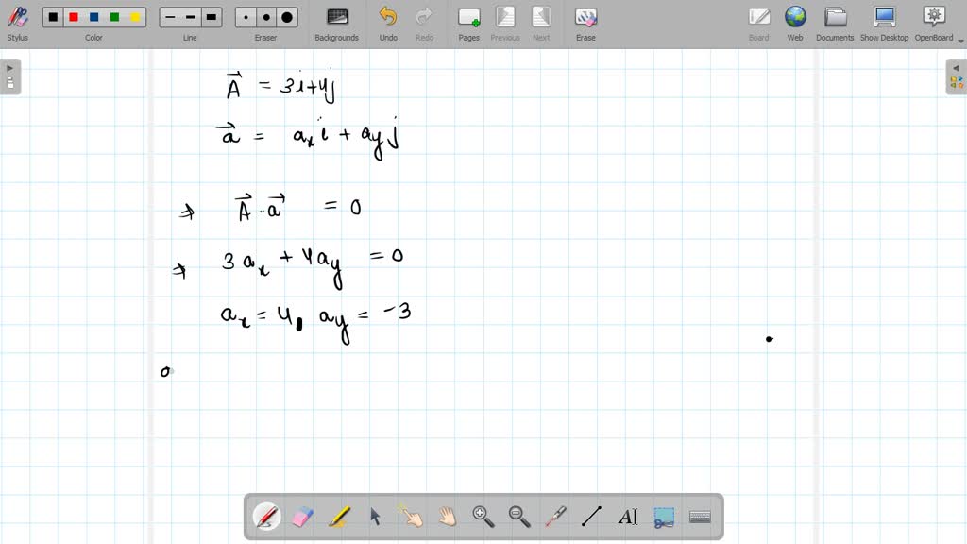This screenshot has height=544, width=967.
Task: Select the Highlighter tool
Action: pyautogui.click(x=339, y=516)
